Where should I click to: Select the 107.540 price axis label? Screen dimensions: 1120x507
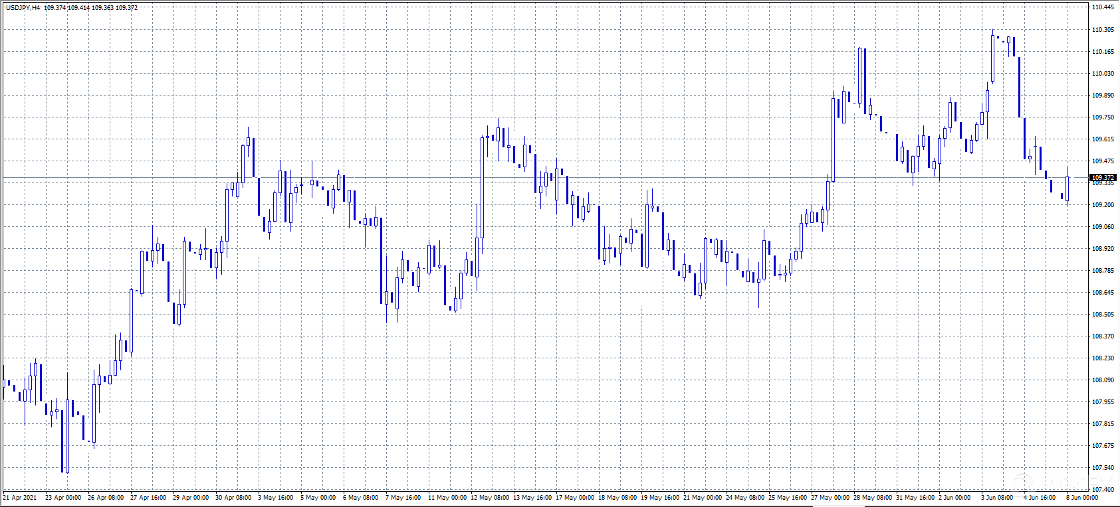pos(1103,468)
